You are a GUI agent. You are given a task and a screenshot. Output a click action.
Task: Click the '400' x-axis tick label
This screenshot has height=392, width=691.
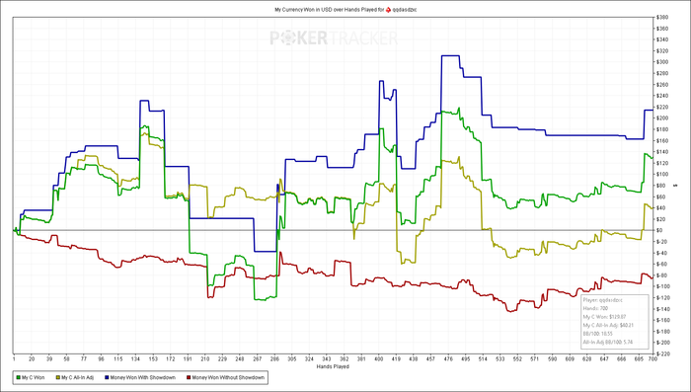378,359
